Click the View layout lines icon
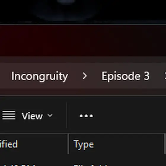The width and height of the screenshot is (166, 166). (9, 115)
